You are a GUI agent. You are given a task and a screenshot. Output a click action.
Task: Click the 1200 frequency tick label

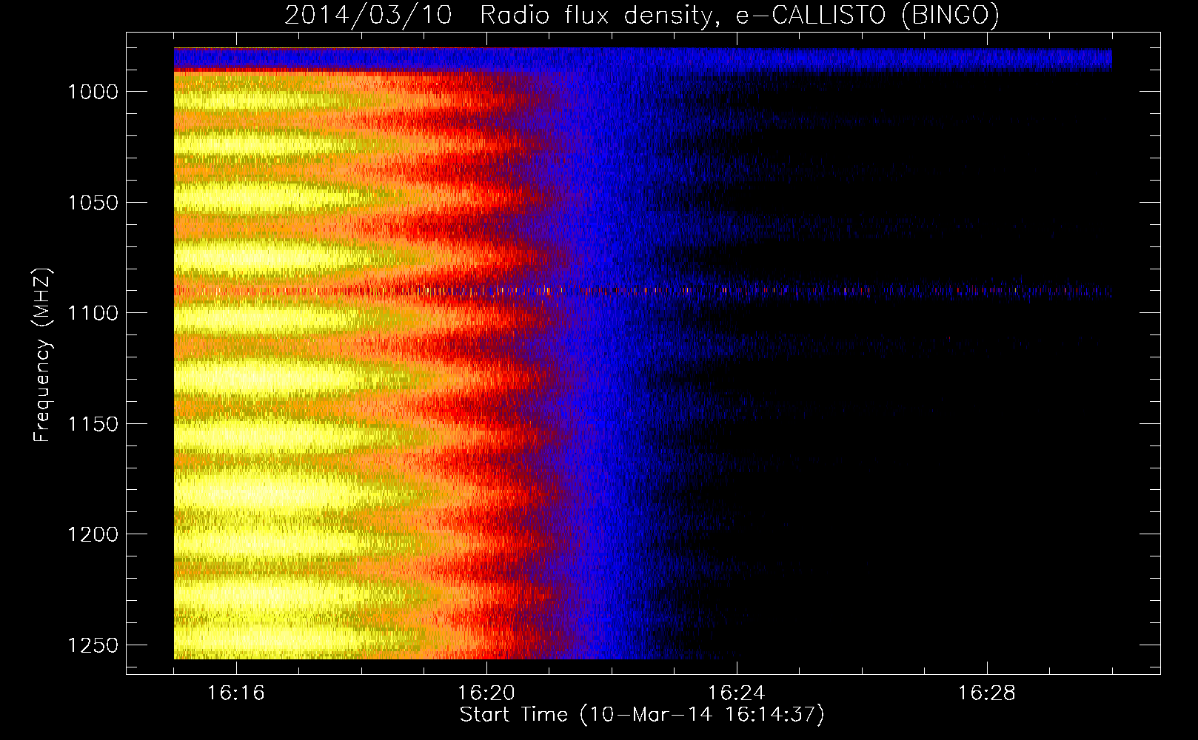coord(93,534)
